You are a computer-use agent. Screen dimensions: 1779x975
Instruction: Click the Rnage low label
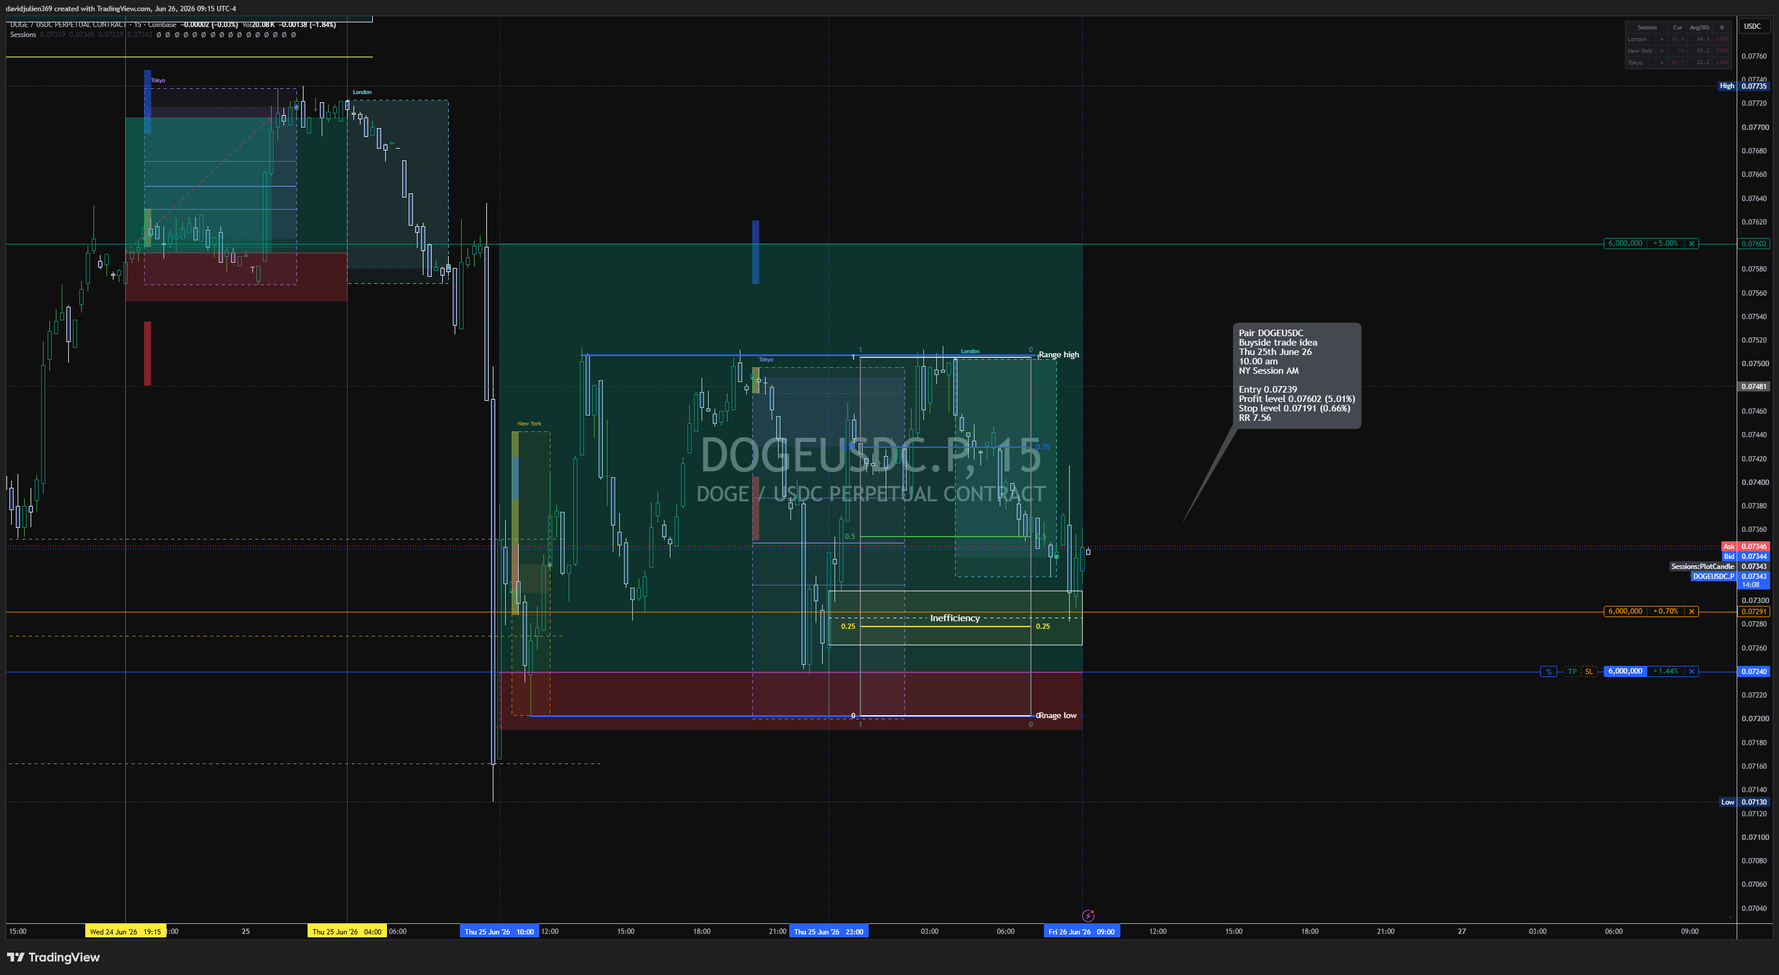(1057, 716)
